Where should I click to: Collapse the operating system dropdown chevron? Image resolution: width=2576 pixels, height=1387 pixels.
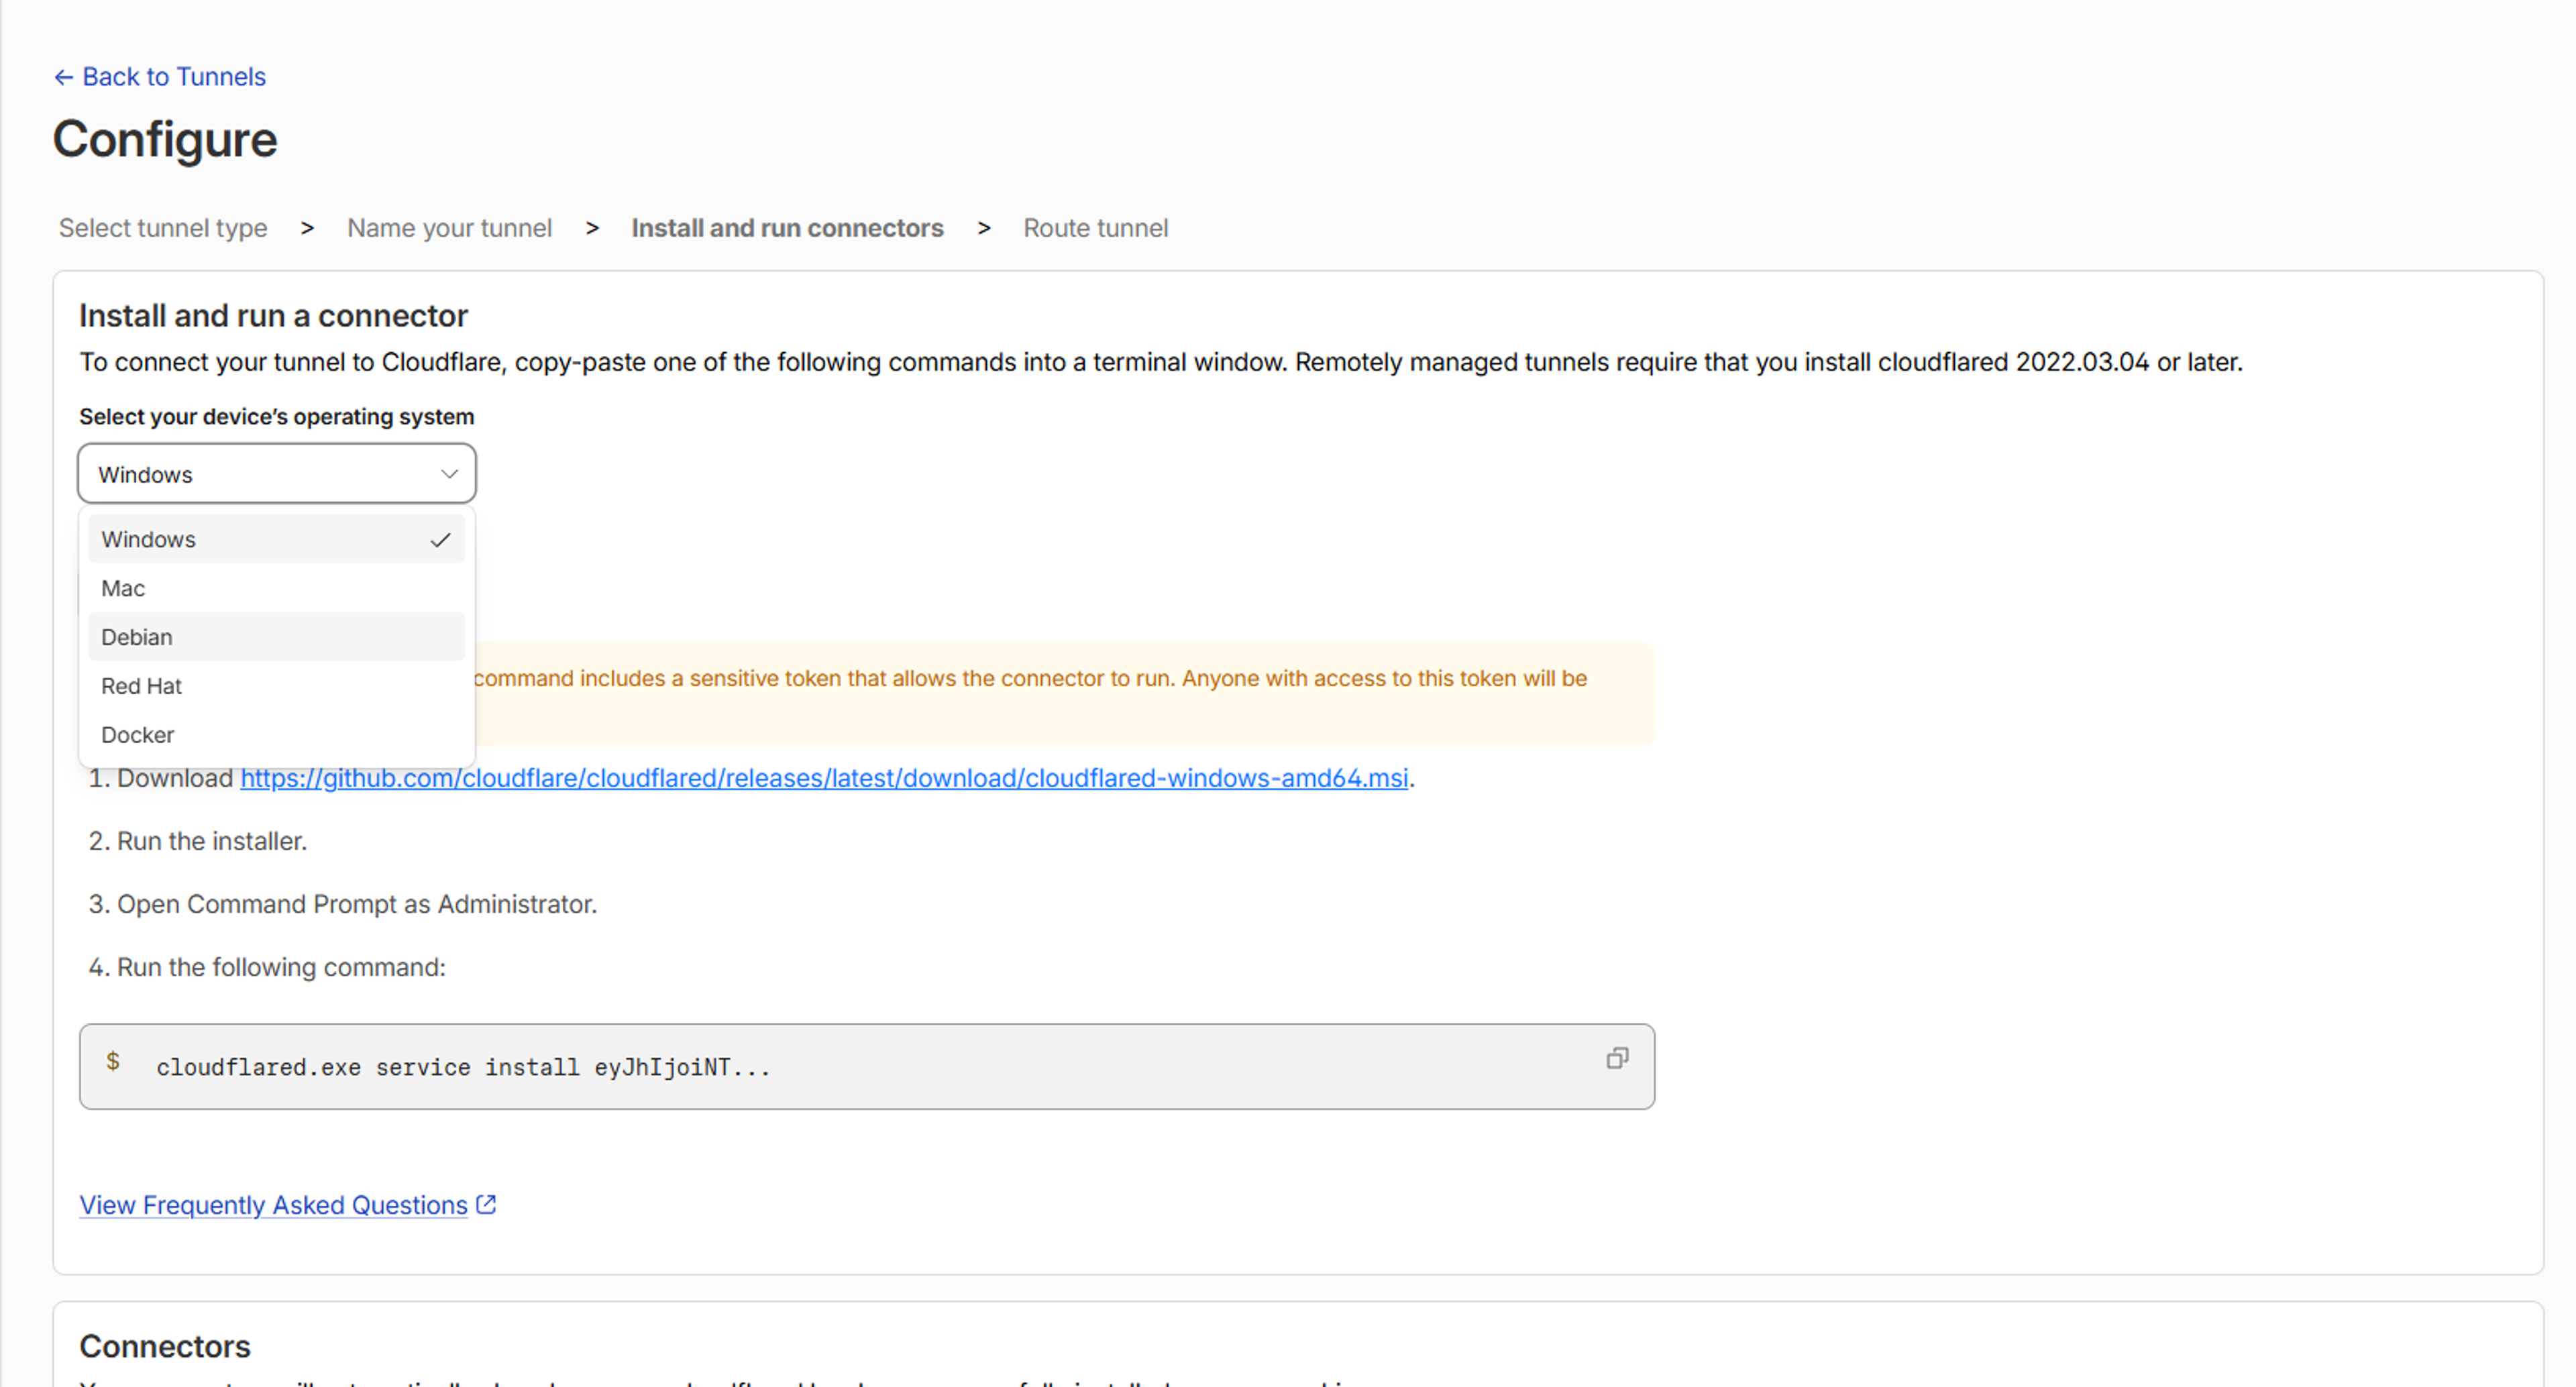tap(449, 474)
